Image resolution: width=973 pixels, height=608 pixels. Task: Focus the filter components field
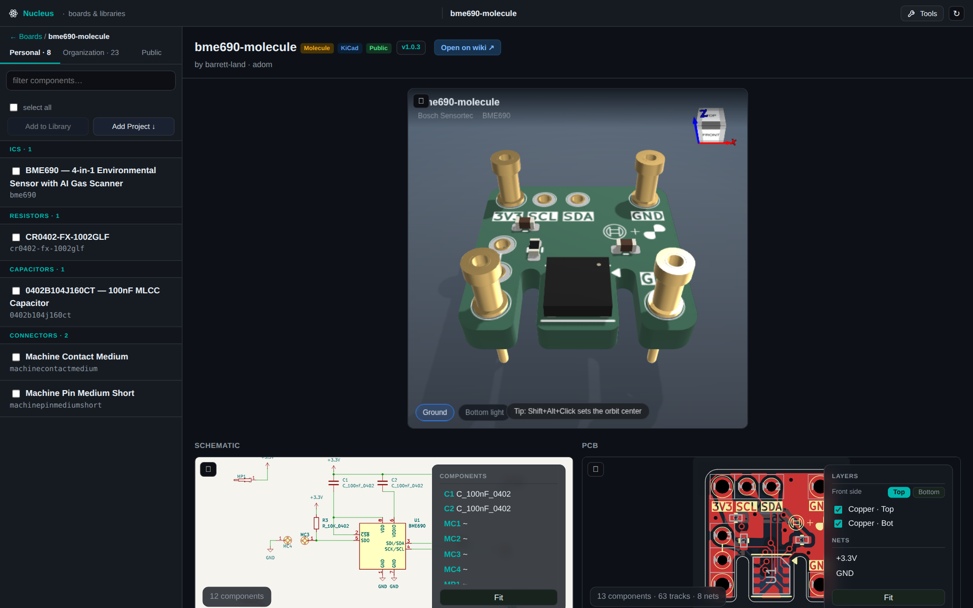tap(91, 81)
